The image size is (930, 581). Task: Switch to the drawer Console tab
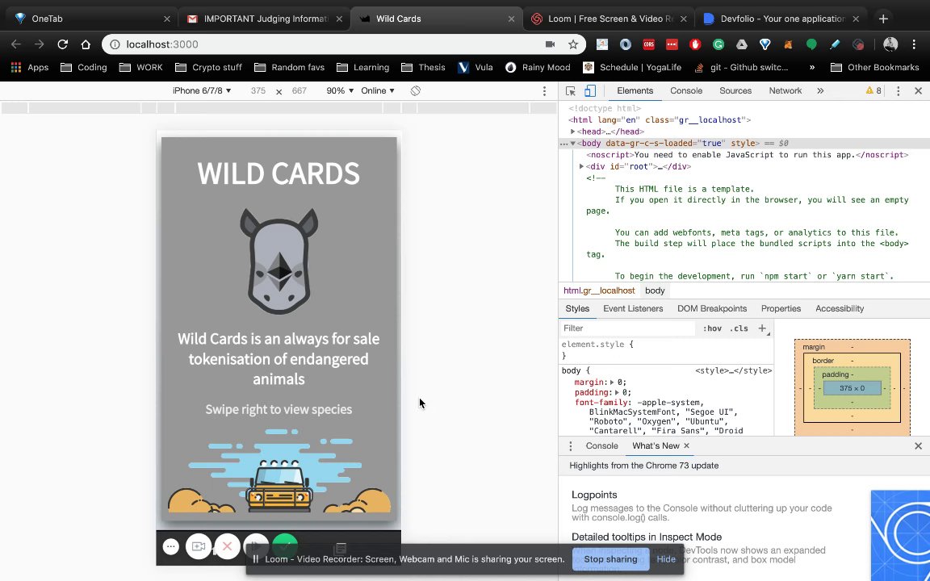[601, 445]
